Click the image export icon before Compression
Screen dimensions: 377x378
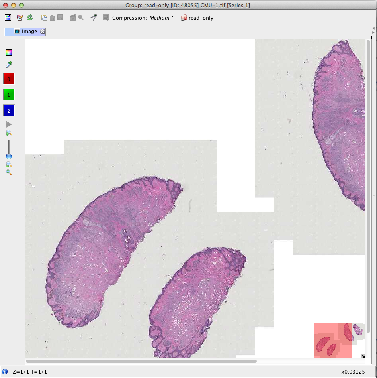tap(106, 18)
